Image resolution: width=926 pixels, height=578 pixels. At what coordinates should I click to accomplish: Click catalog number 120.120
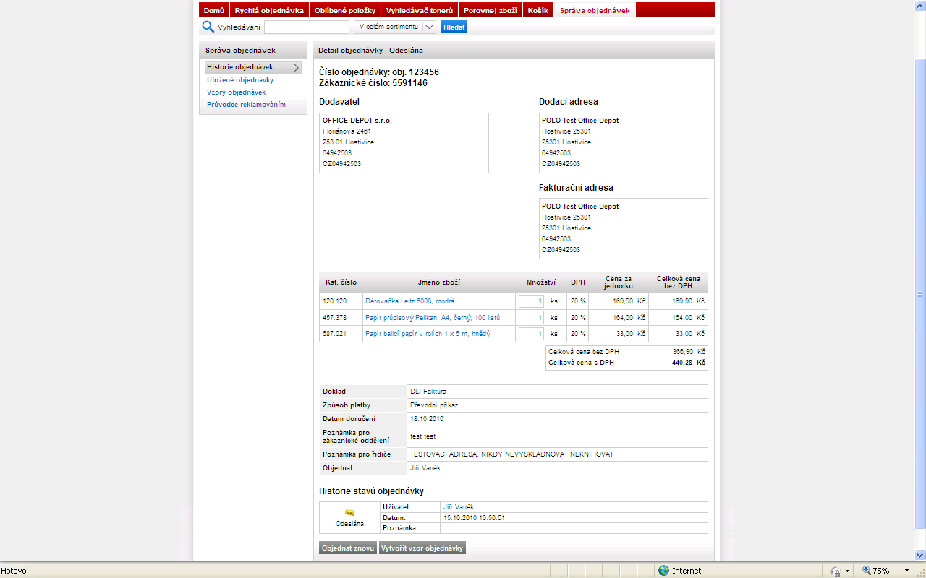[335, 301]
